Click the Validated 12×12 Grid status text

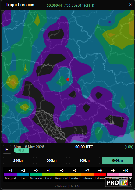[x=68, y=186]
